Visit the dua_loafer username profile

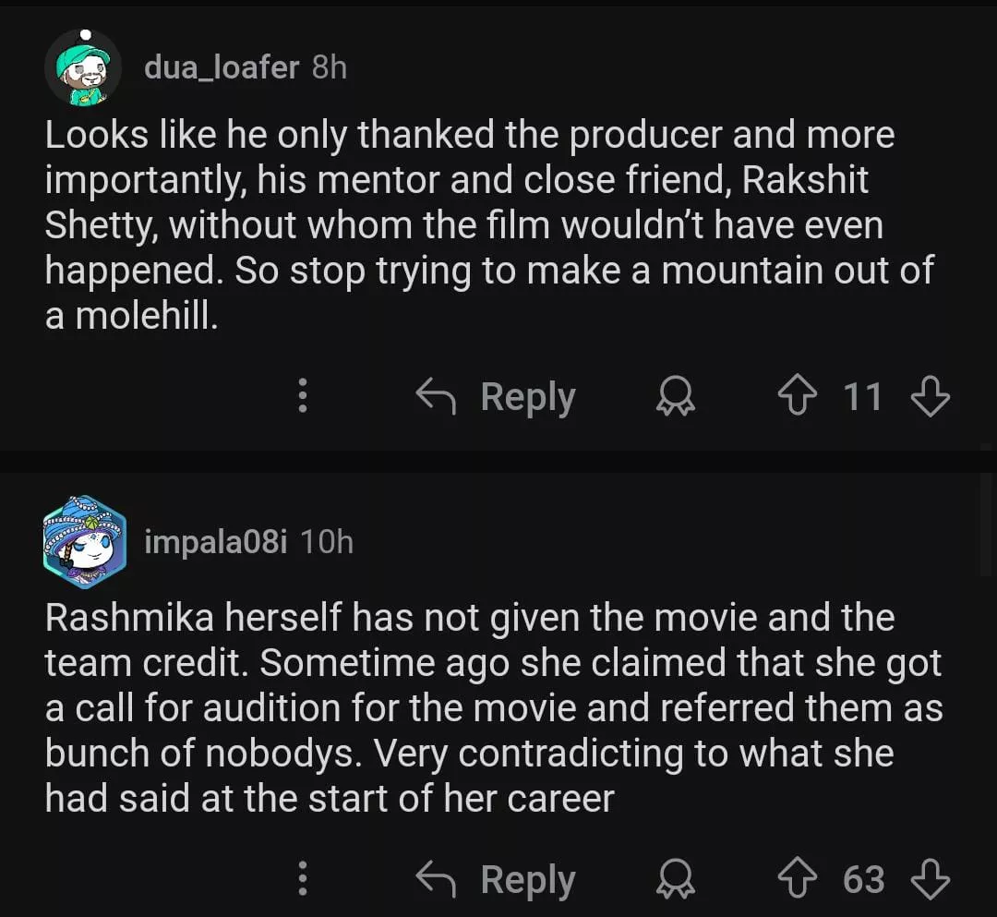pyautogui.click(x=222, y=66)
